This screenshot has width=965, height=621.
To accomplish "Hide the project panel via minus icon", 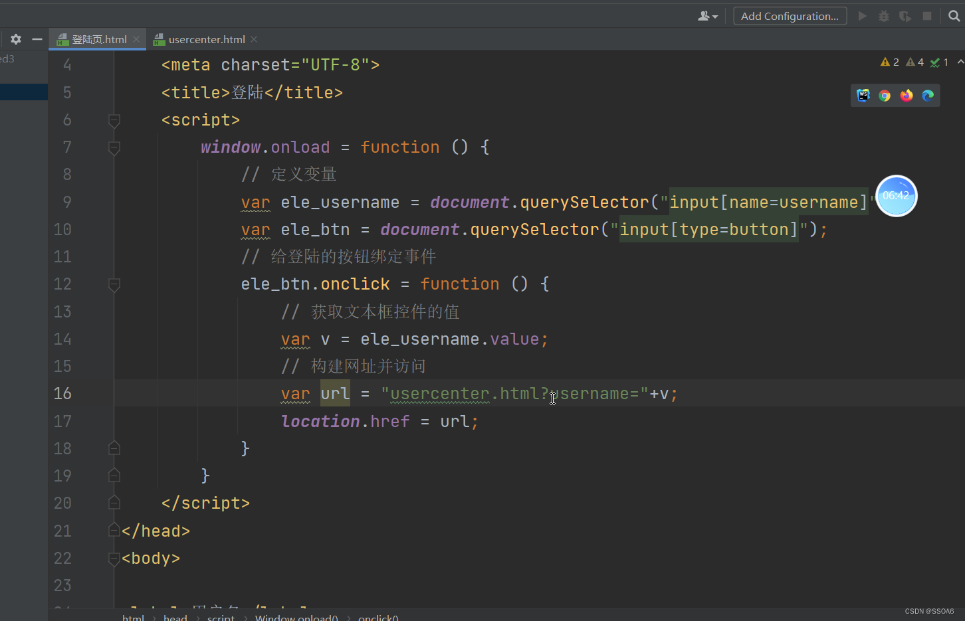I will pyautogui.click(x=37, y=39).
